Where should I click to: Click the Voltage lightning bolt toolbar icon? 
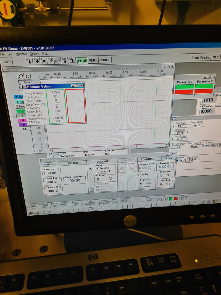(51, 61)
